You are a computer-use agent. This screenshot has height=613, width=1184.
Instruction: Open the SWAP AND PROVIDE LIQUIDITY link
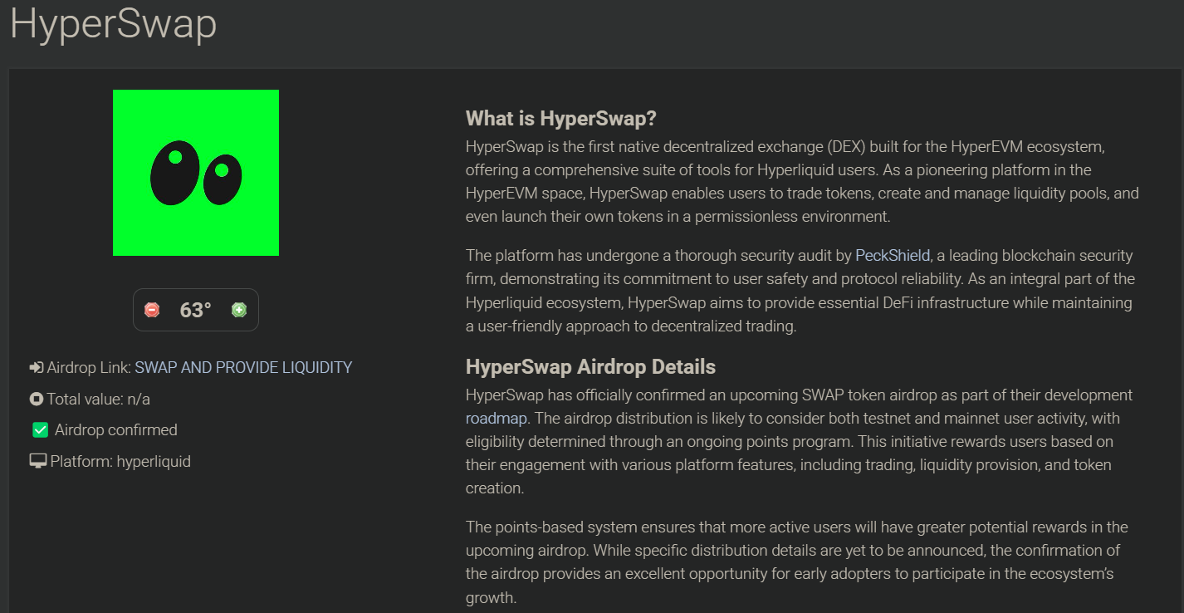243,367
